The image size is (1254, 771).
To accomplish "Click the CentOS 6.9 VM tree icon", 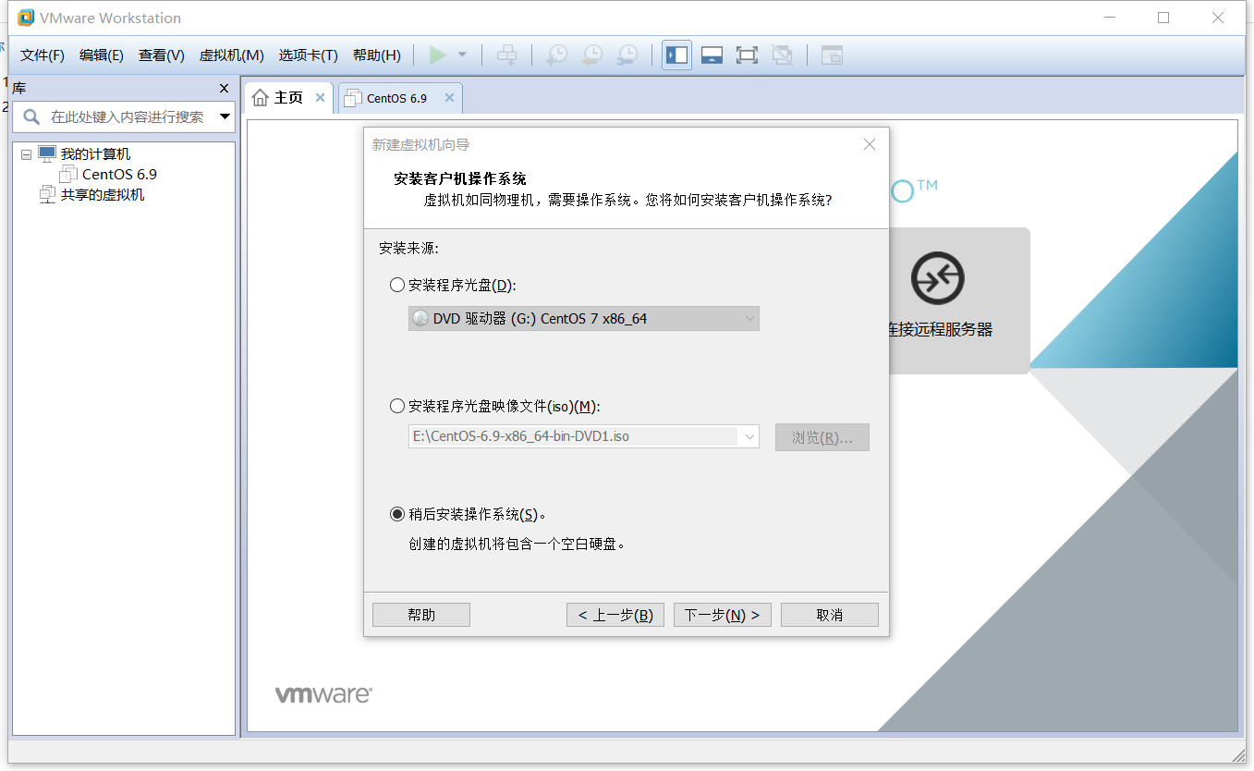I will pyautogui.click(x=68, y=174).
